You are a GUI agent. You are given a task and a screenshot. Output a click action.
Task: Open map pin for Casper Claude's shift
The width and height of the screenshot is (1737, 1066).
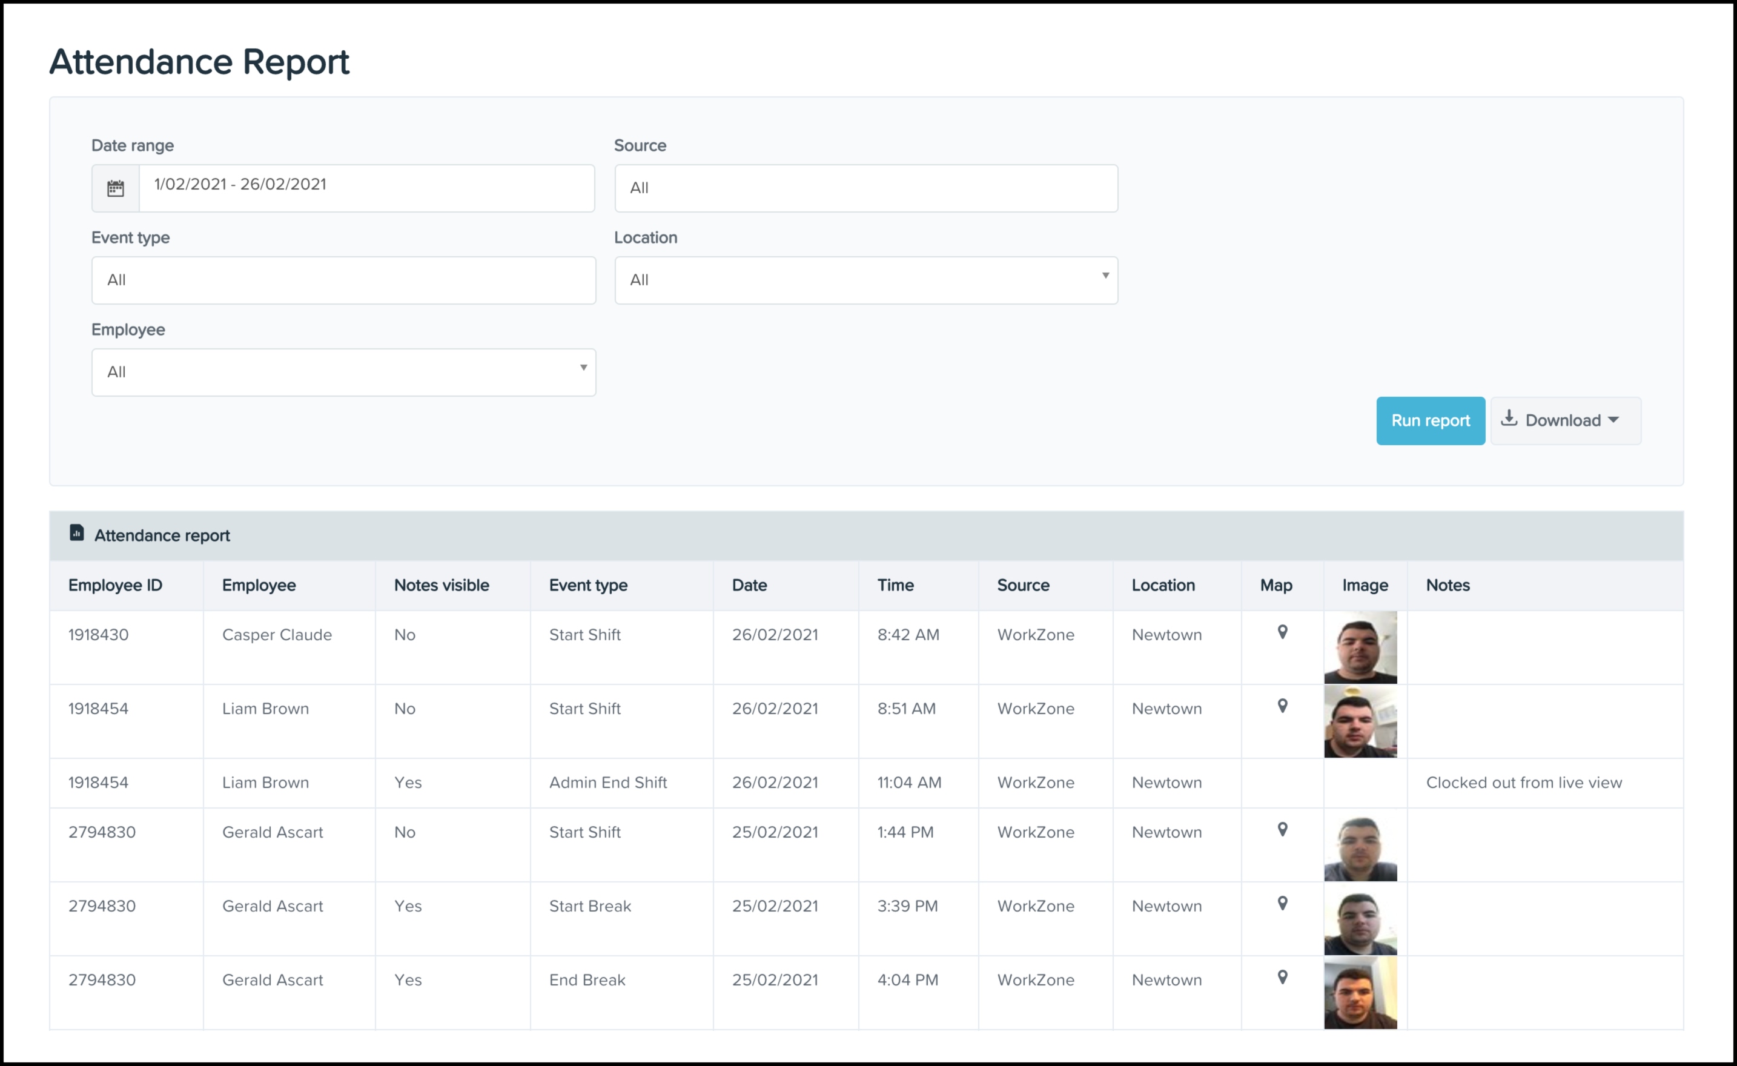(x=1282, y=632)
